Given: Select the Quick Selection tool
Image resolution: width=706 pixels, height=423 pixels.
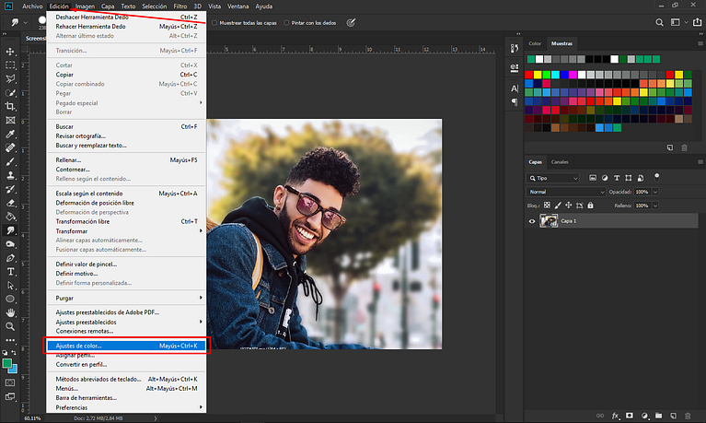Looking at the screenshot, I should (10, 93).
